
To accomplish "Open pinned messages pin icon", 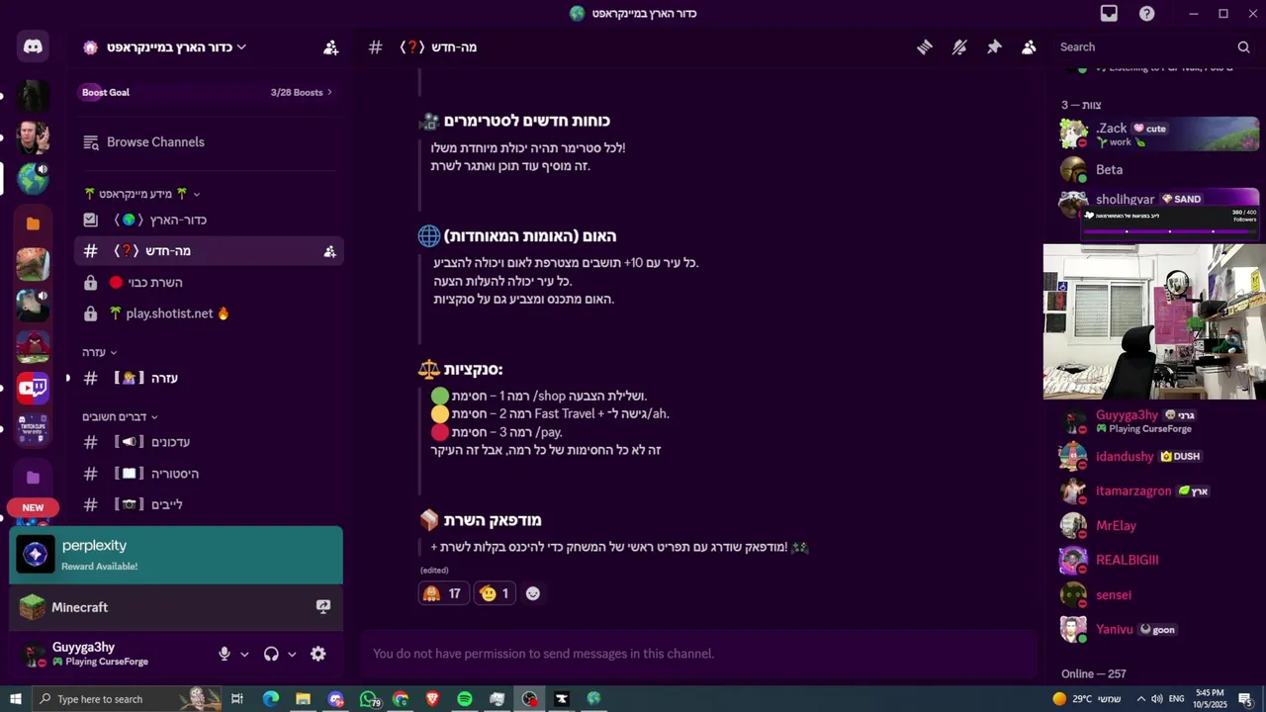I will pyautogui.click(x=994, y=46).
